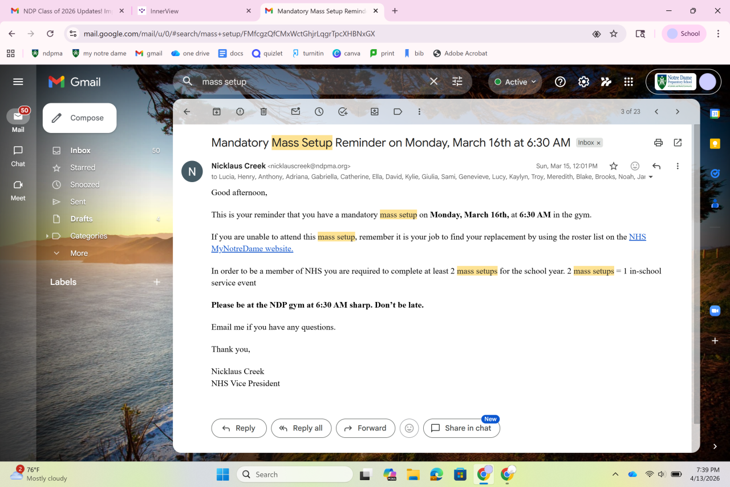730x487 pixels.
Task: Show the older email with right chevron
Action: (x=678, y=112)
